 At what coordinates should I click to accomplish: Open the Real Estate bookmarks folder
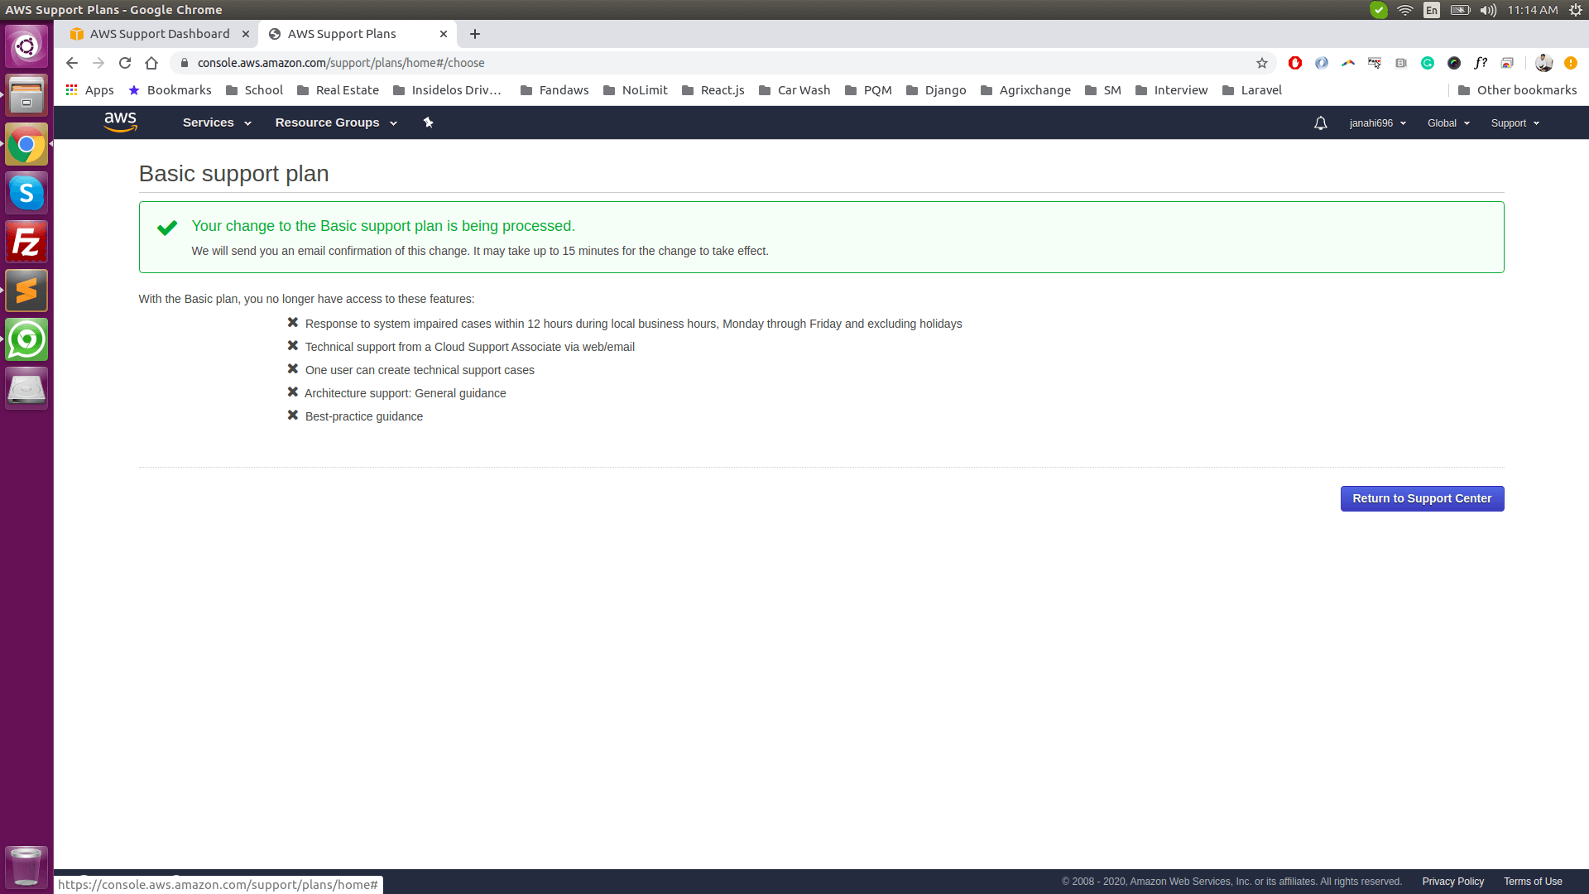(x=338, y=90)
